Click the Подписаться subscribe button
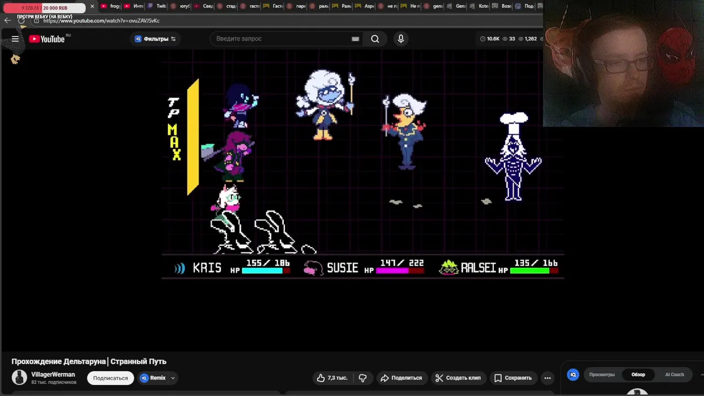The width and height of the screenshot is (704, 396). [110, 378]
